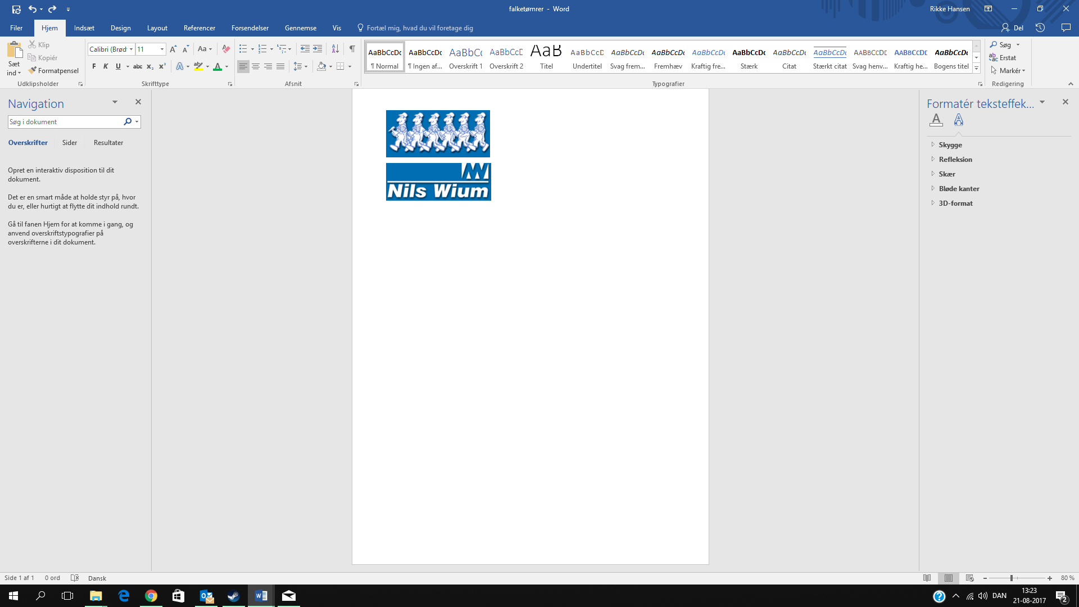Viewport: 1079px width, 607px height.
Task: Open line spacing dropdown
Action: pyautogui.click(x=301, y=66)
